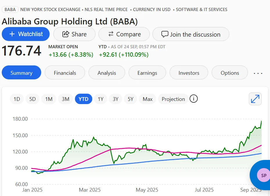The width and height of the screenshot is (270, 196).
Task: Click the discussion speech bubble icon
Action: (x=165, y=34)
